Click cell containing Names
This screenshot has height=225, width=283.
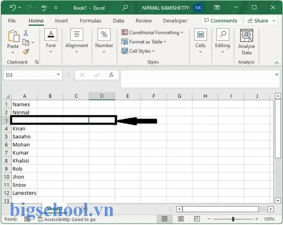tap(24, 105)
